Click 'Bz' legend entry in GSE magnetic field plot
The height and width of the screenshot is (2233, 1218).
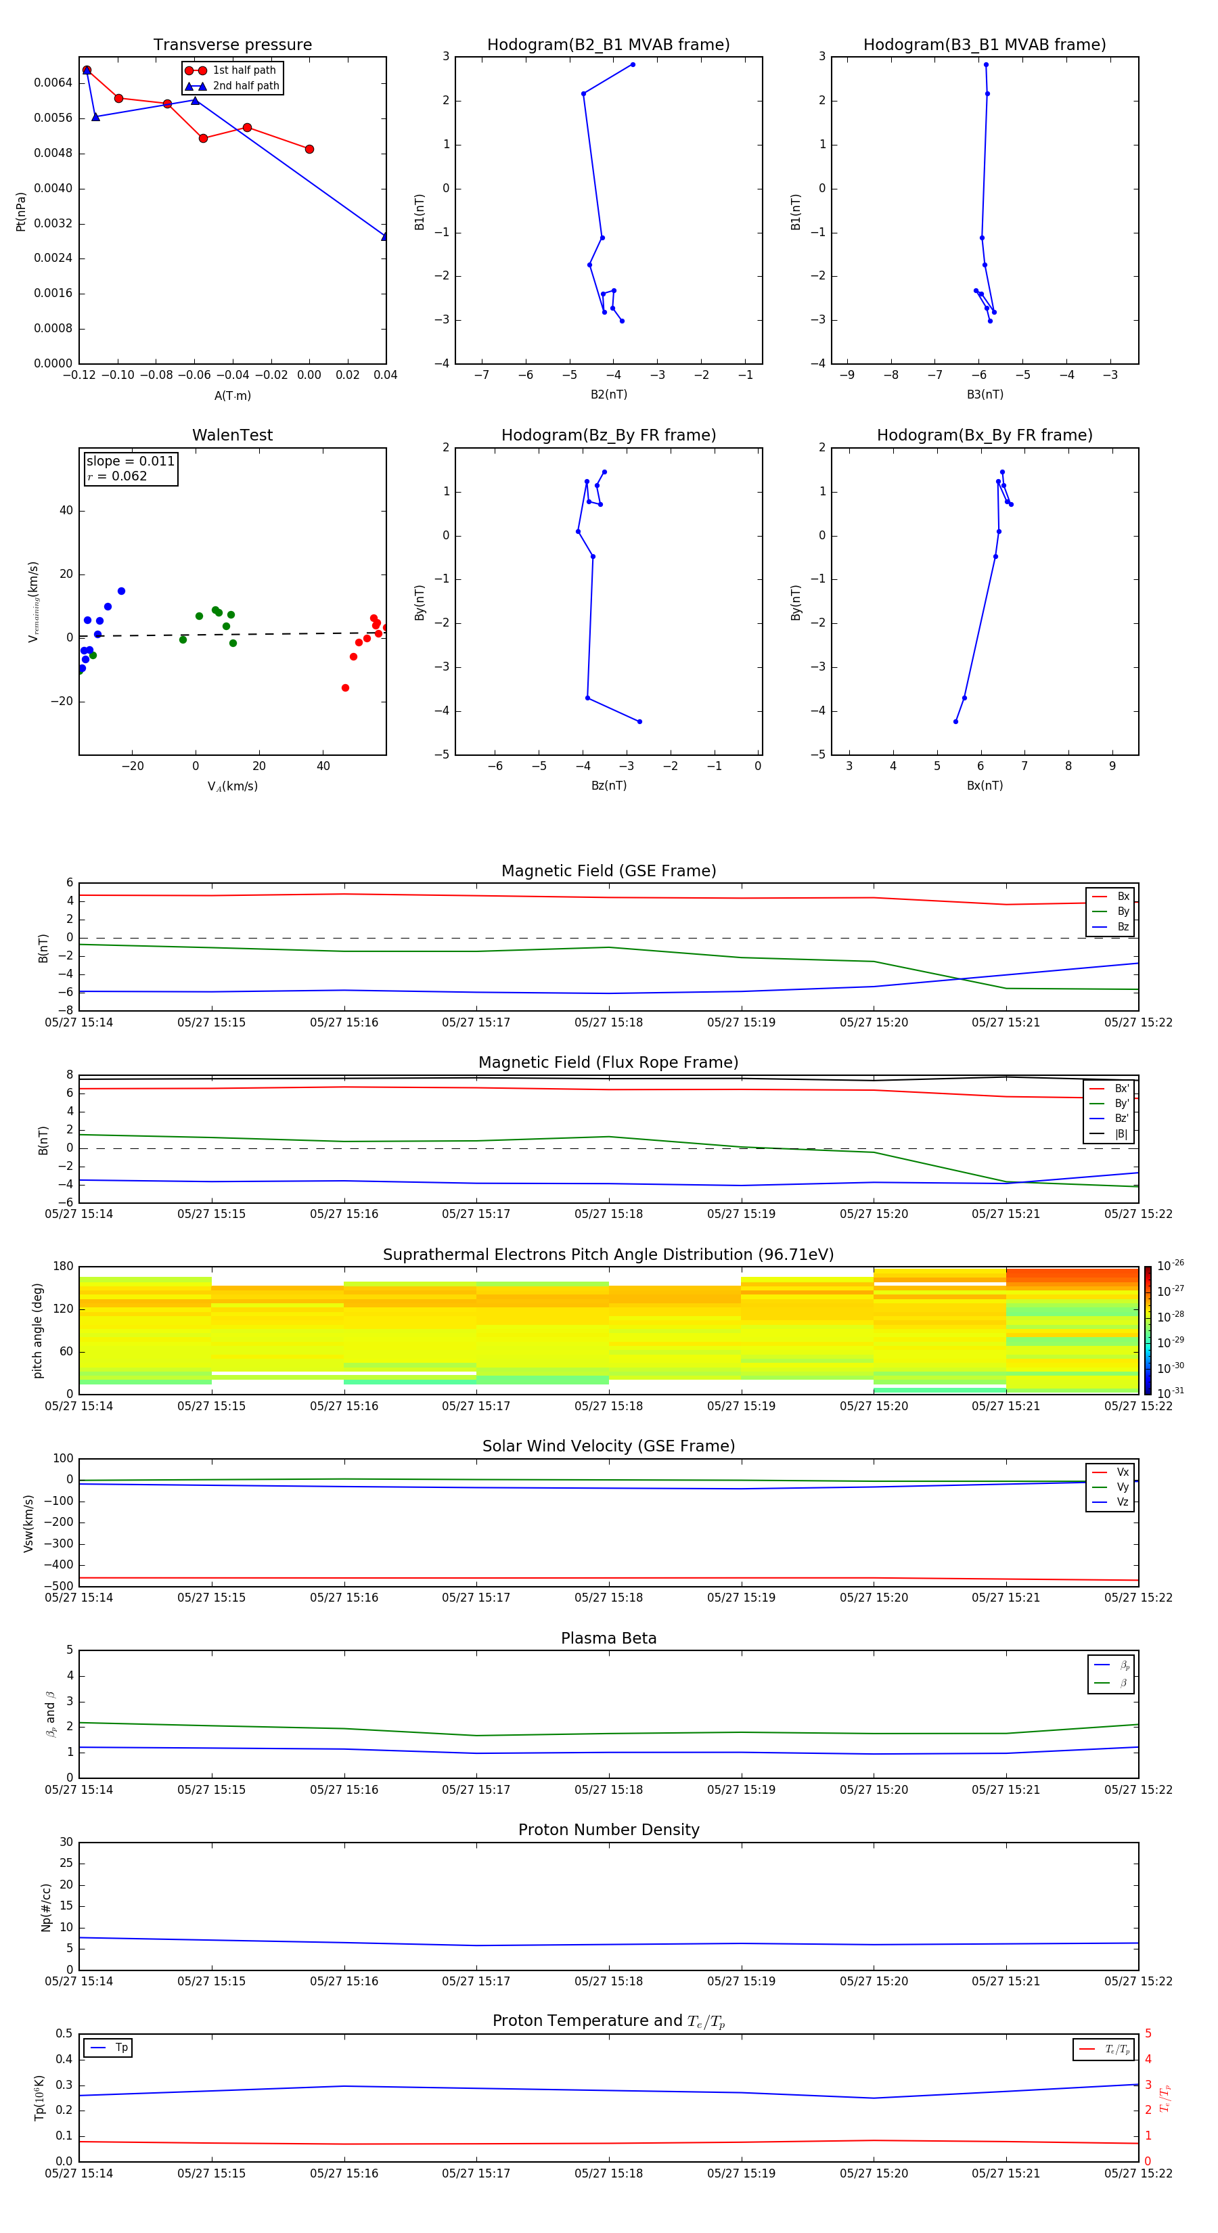pyautogui.click(x=1110, y=926)
